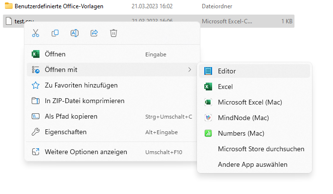Click the 1 KB size cell
Viewport: 333px width, 194px height.
(287, 21)
